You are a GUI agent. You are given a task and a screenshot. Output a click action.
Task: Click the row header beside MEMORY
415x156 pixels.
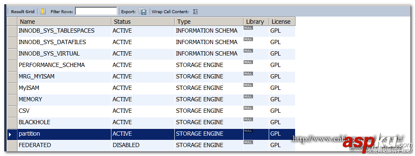(x=12, y=100)
